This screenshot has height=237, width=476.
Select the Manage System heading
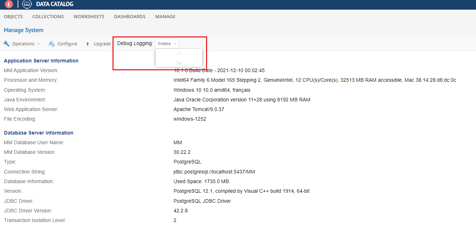click(23, 30)
